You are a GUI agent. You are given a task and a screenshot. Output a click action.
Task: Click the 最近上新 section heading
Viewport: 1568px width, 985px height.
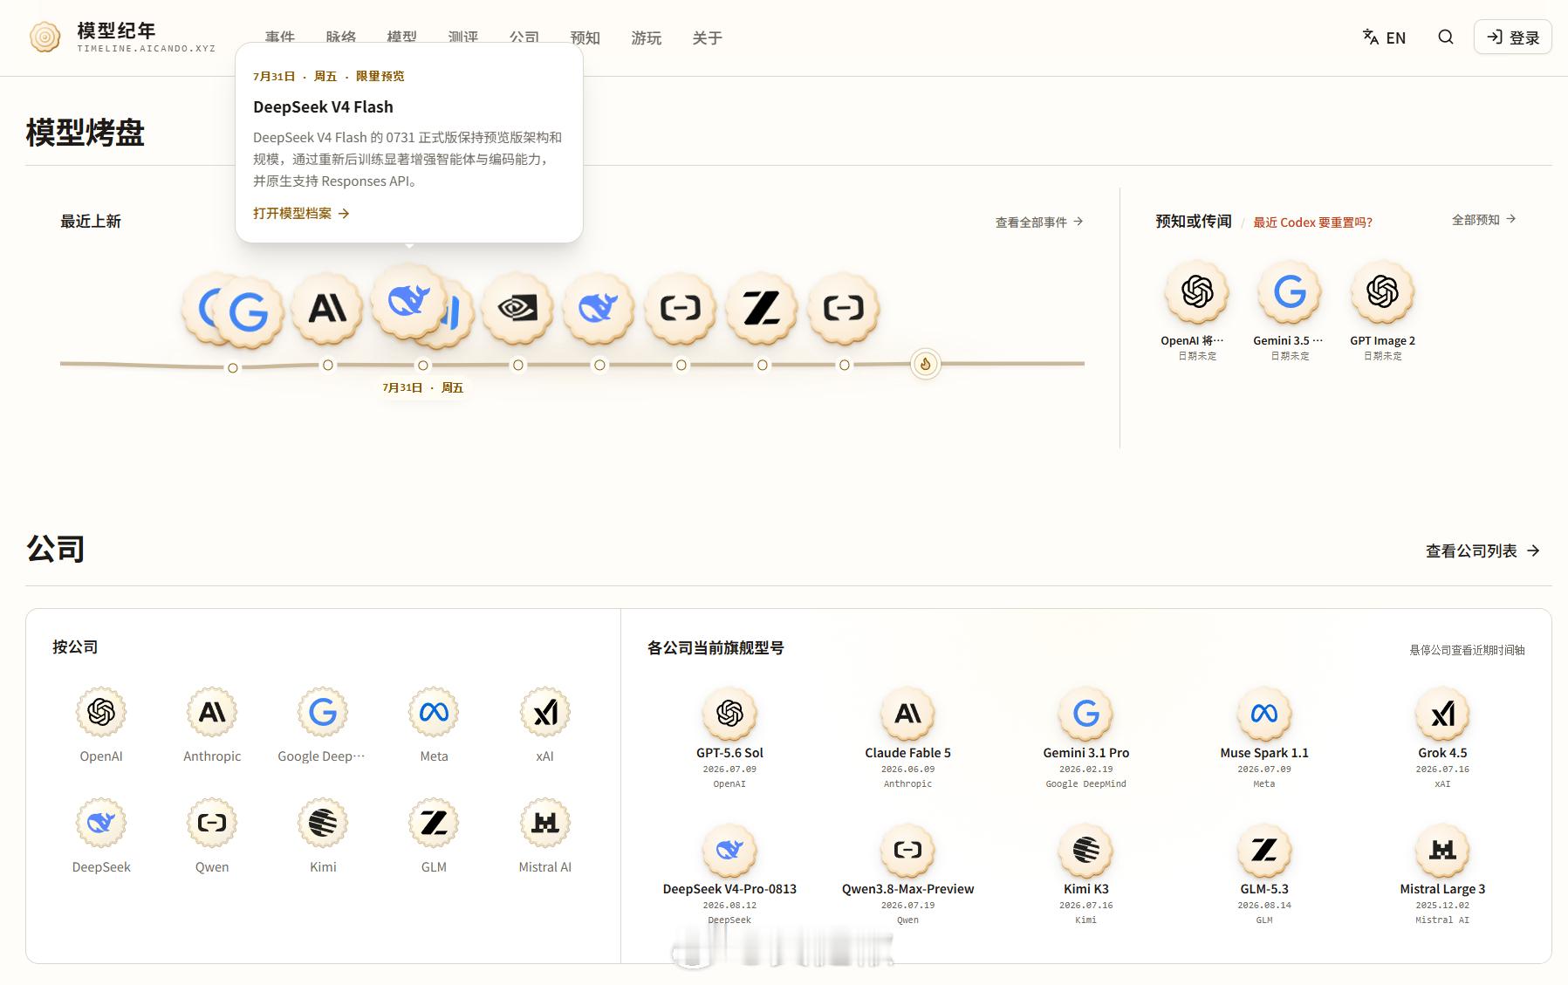tap(91, 222)
